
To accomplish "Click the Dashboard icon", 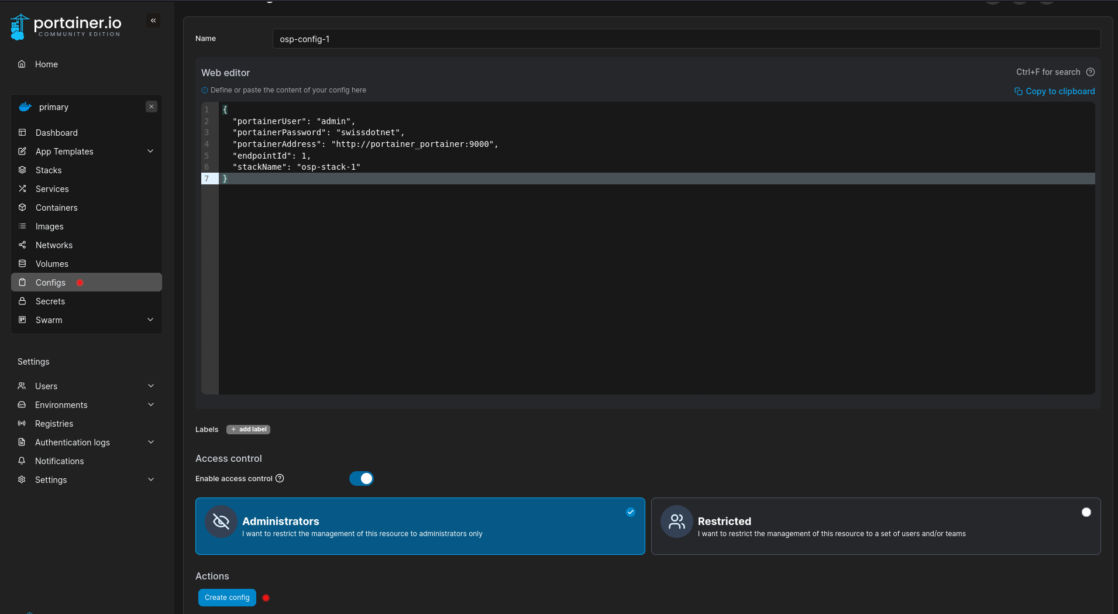I will [x=22, y=132].
